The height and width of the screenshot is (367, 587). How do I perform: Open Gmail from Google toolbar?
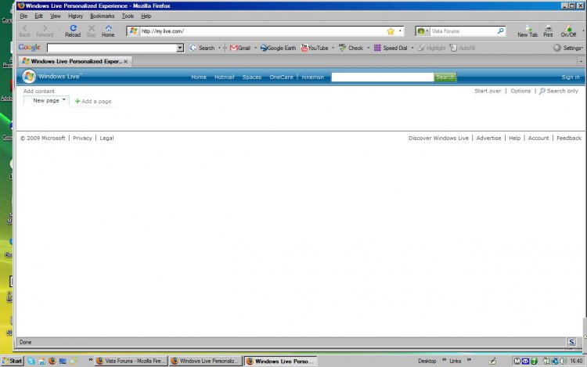point(240,48)
